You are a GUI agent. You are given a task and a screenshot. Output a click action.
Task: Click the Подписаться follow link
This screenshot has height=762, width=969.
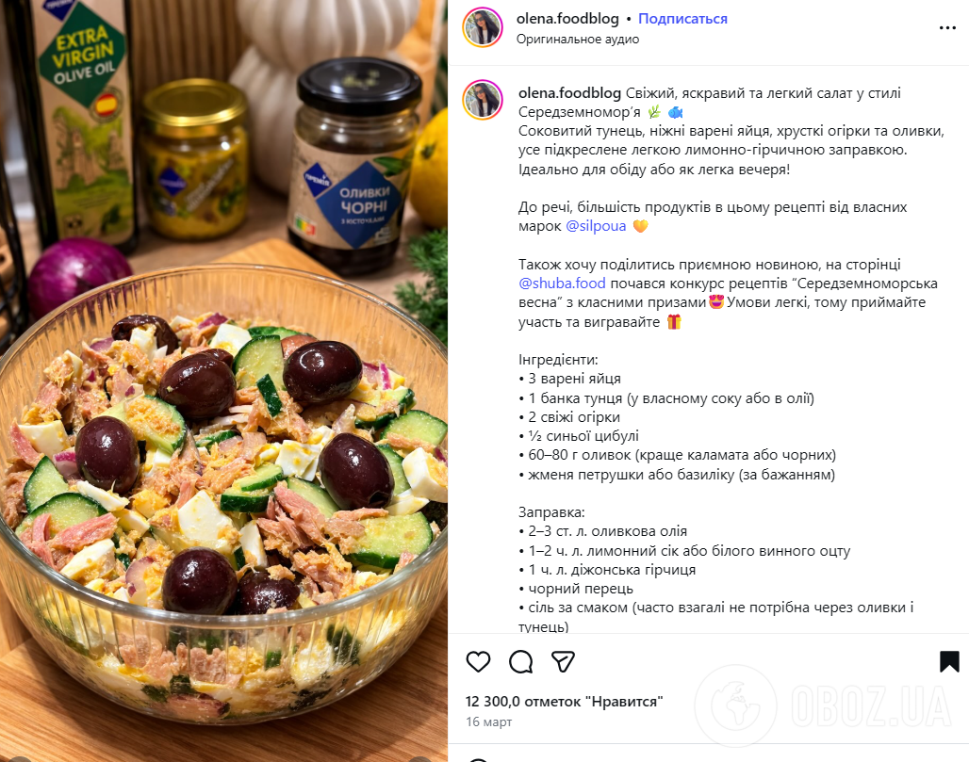click(682, 19)
